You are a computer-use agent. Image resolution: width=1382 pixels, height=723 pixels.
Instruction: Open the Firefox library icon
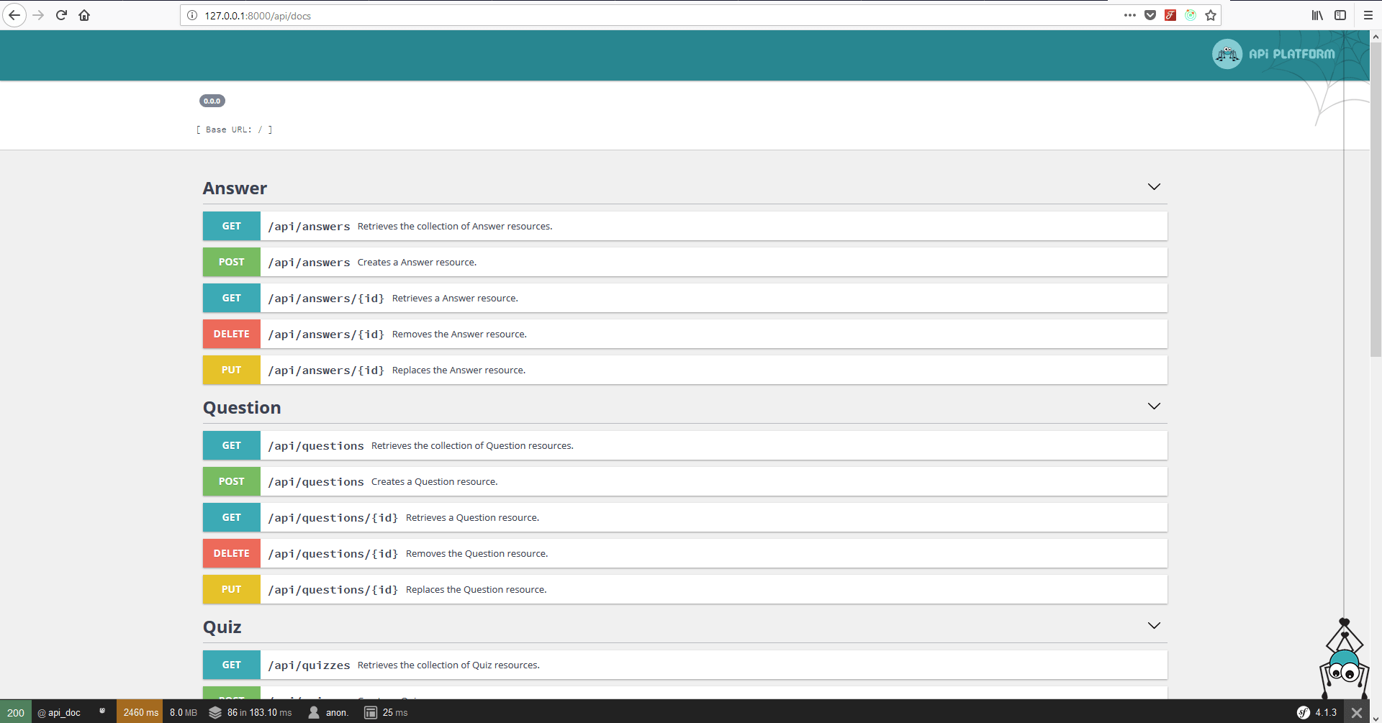(x=1317, y=15)
